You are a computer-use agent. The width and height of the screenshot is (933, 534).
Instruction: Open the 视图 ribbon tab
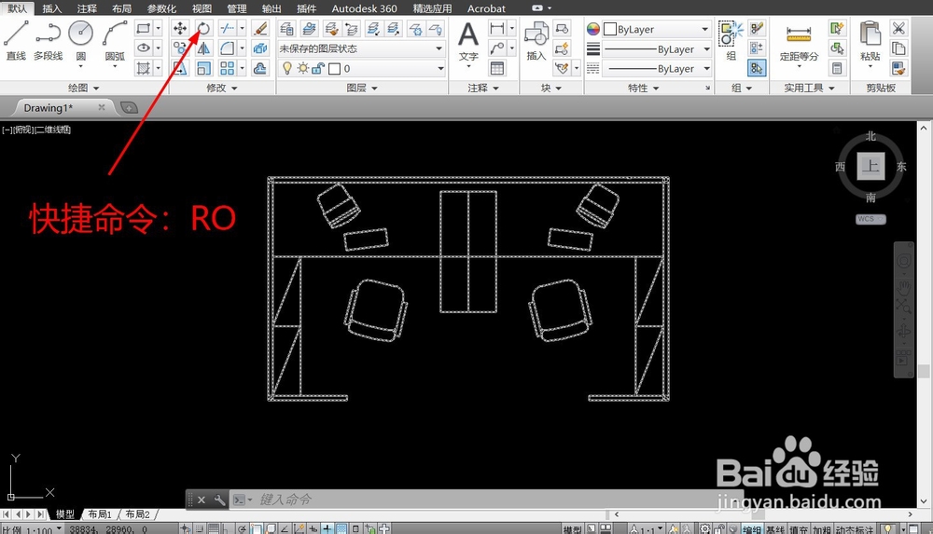[202, 8]
